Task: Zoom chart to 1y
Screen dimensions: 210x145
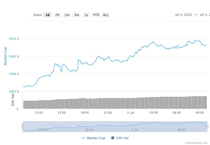Action: pyautogui.click(x=86, y=15)
